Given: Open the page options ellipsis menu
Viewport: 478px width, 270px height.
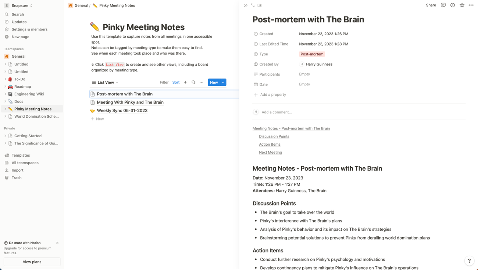Looking at the screenshot, I should tap(471, 5).
